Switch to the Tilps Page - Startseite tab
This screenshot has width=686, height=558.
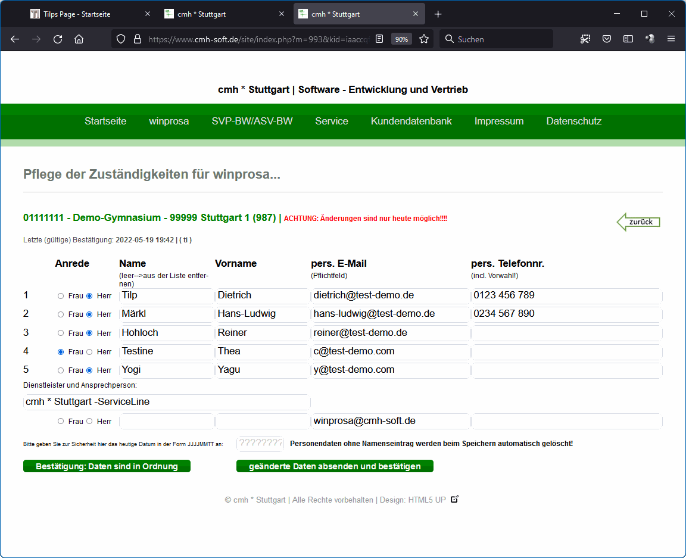click(77, 14)
